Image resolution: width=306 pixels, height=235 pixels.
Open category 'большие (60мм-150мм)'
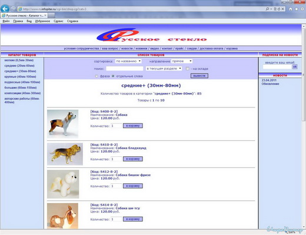click(21, 88)
